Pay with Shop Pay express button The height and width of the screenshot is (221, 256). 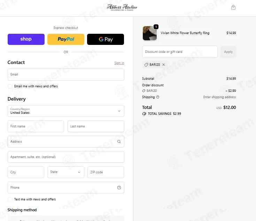26,39
